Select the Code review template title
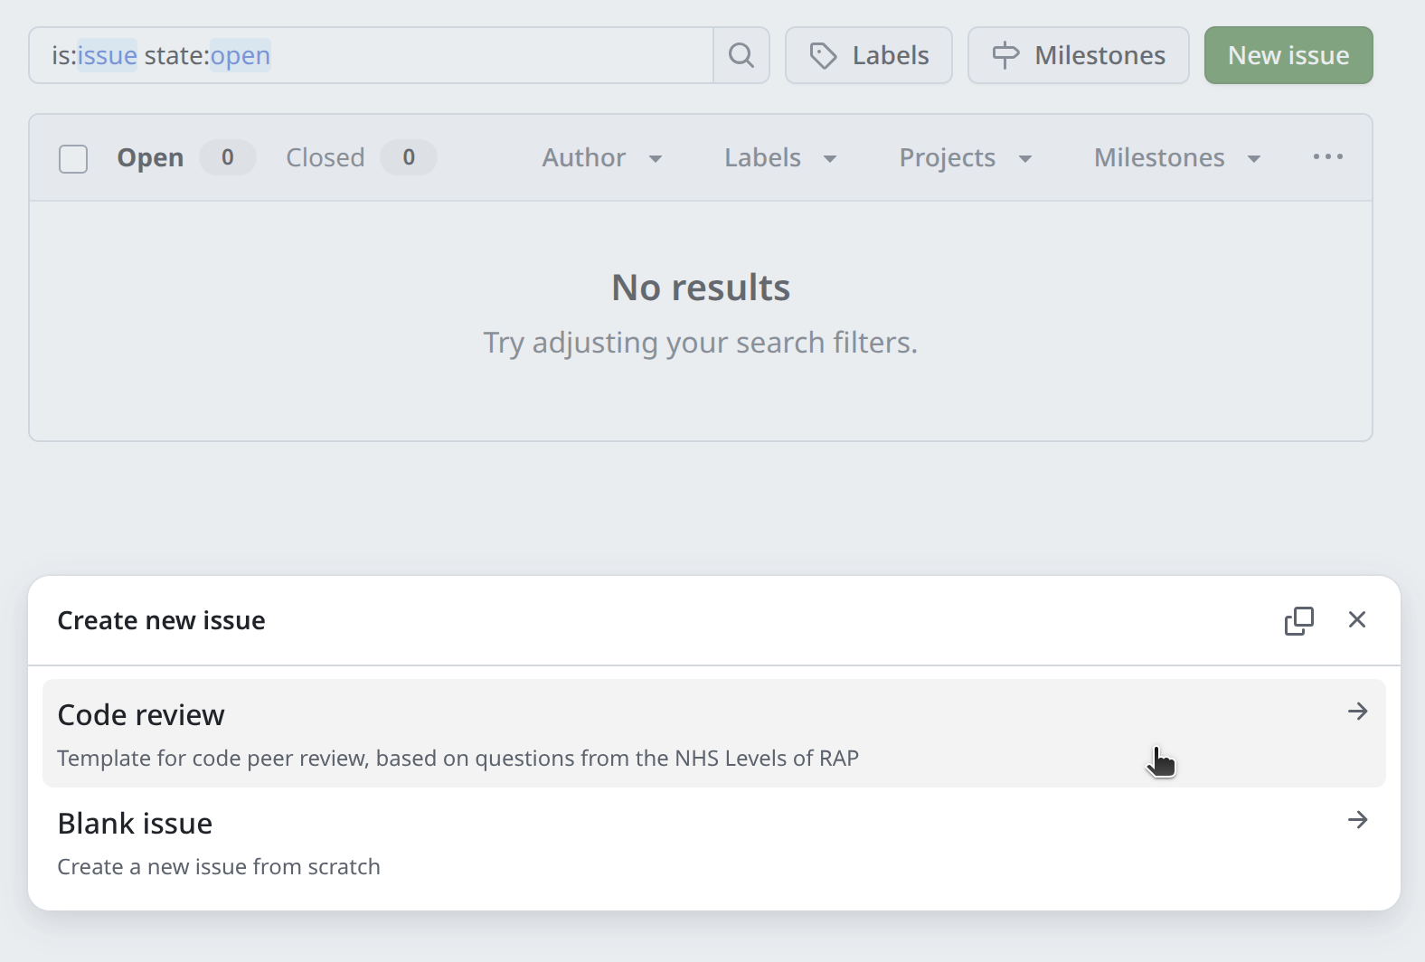Screen dimensions: 1425x962 141,715
